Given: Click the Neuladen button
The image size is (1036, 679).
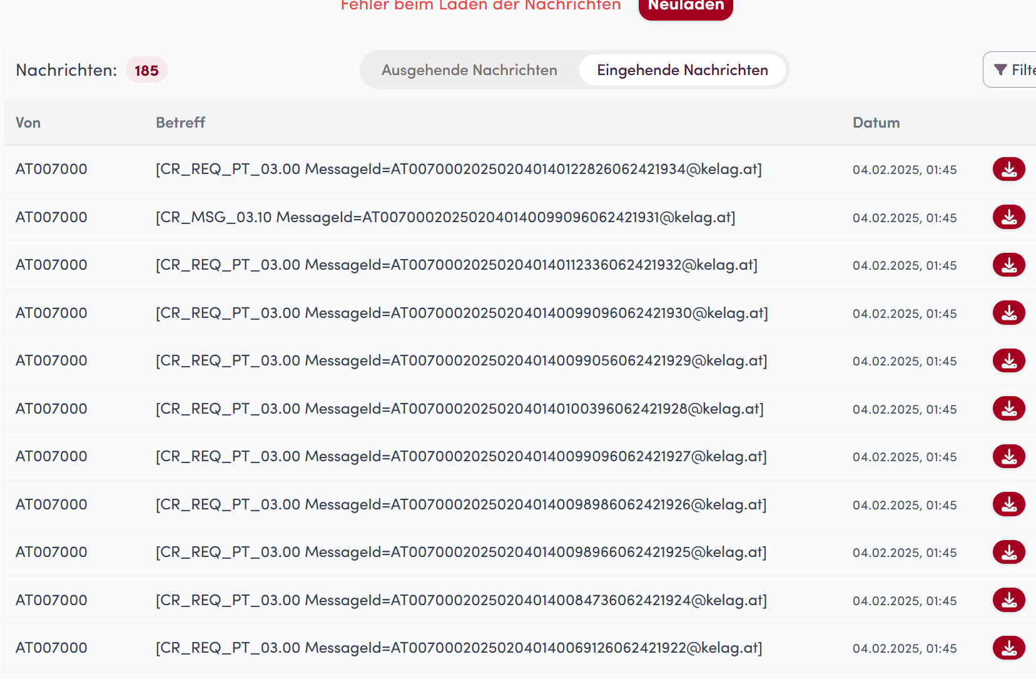Looking at the screenshot, I should click(685, 6).
